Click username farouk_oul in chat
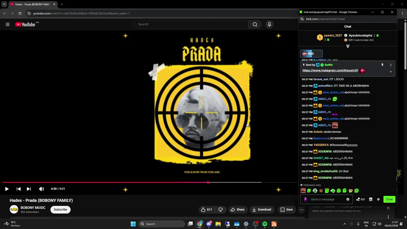407x229 pixels. point(321,79)
